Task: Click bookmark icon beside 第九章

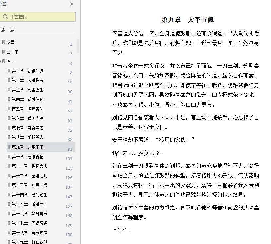Action: 9,147
